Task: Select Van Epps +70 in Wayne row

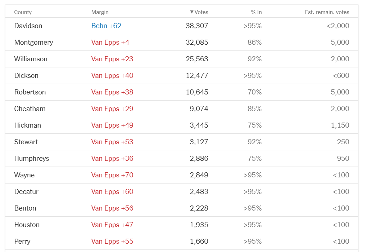Action: (x=112, y=175)
